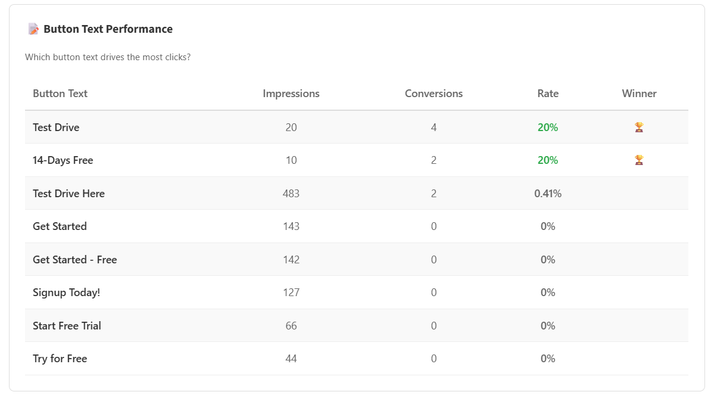Click the trophy icon in 14-Days Free row
714x395 pixels.
click(639, 160)
